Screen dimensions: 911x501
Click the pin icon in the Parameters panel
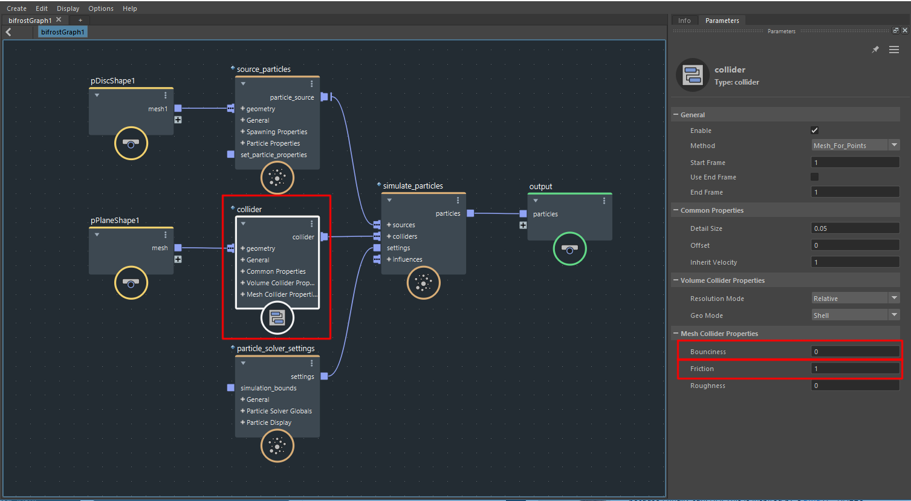point(875,50)
